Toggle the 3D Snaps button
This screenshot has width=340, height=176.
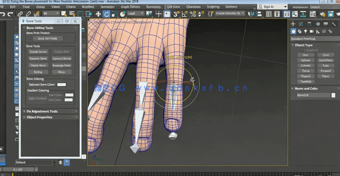pyautogui.click(x=176, y=14)
